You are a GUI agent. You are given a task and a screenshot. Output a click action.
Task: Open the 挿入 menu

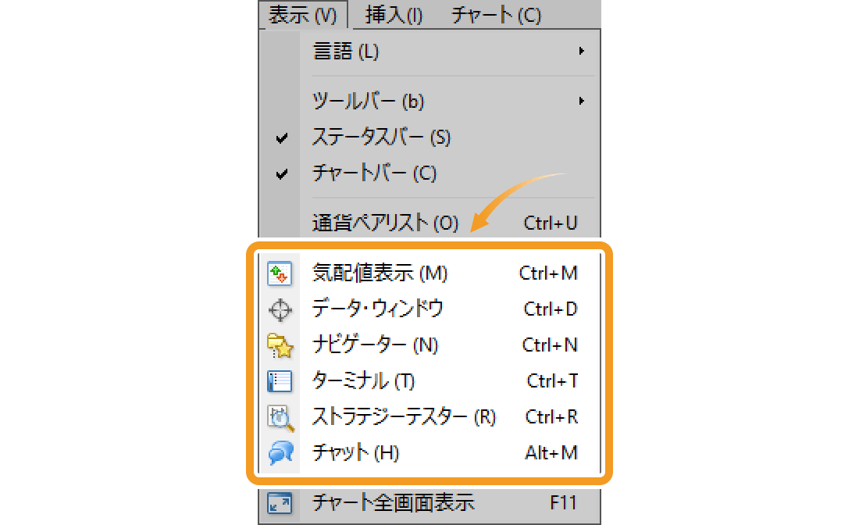[x=394, y=13]
